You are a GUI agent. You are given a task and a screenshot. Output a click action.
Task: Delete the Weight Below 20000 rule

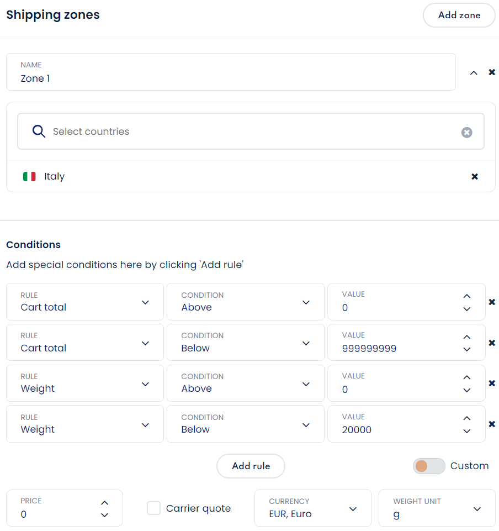tap(492, 424)
